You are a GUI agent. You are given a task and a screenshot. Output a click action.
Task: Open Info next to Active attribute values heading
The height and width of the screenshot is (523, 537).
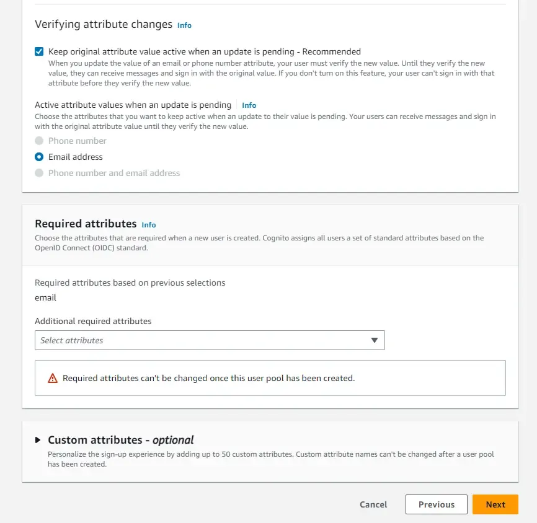(x=249, y=105)
